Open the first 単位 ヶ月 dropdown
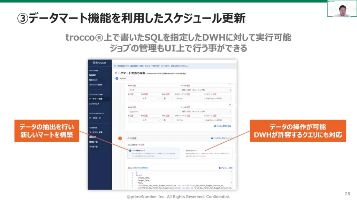The image size is (357, 200). point(150,99)
